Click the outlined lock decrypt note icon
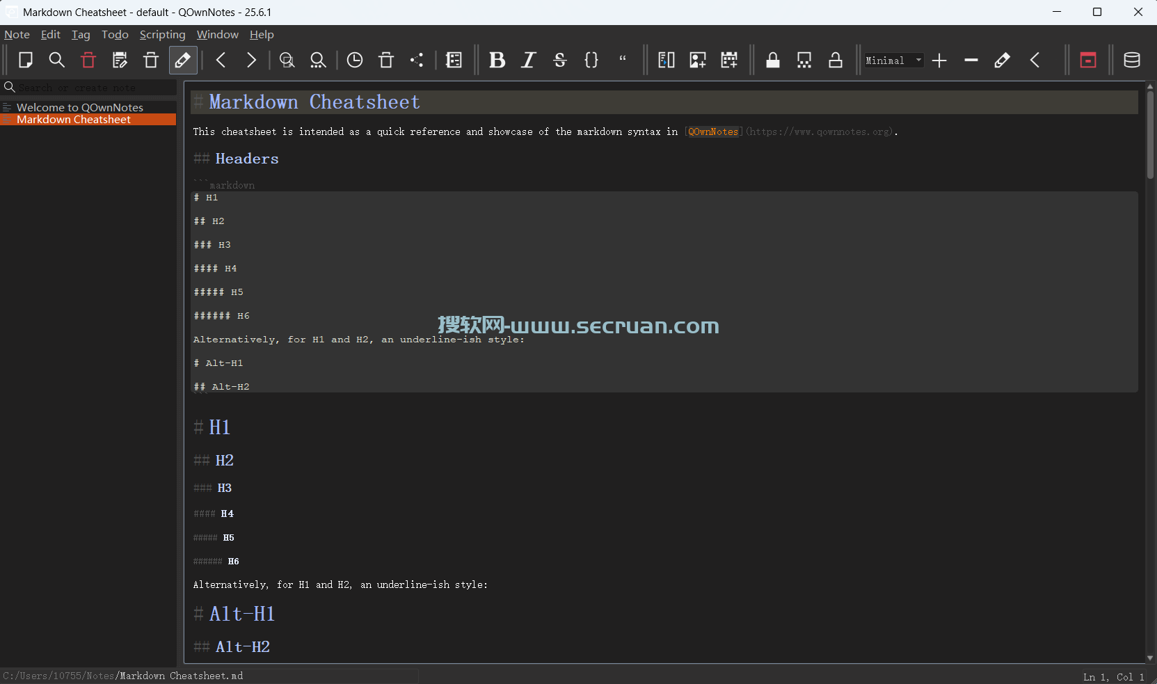 pos(836,61)
